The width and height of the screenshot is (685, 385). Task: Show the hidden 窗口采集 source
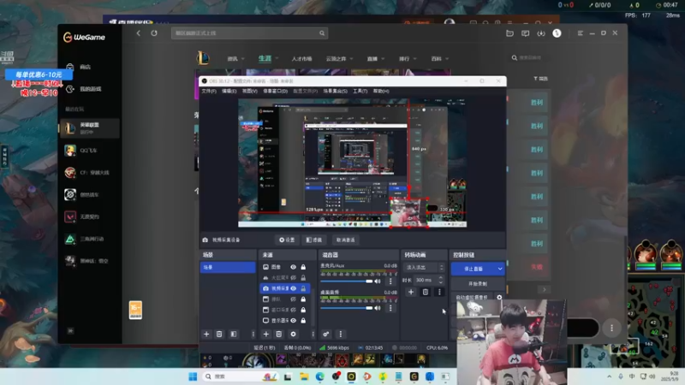293,310
